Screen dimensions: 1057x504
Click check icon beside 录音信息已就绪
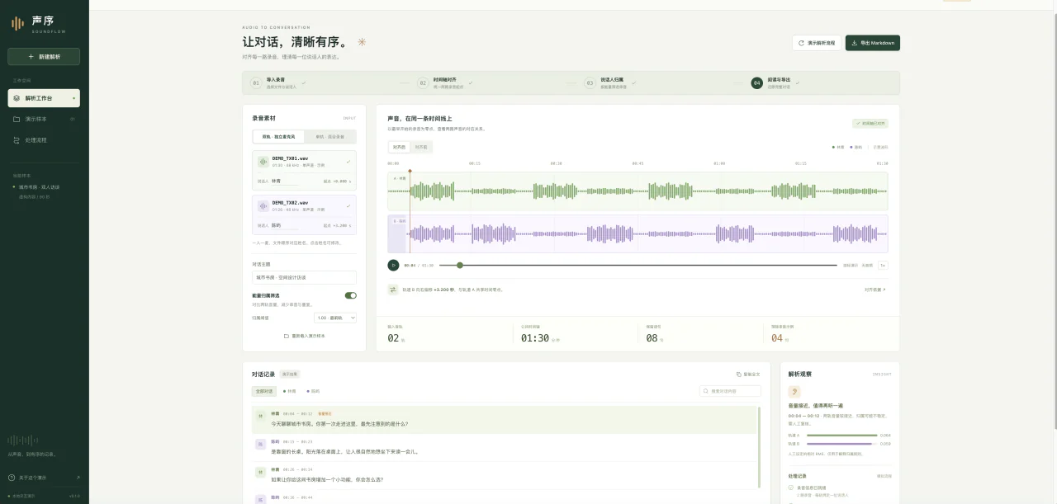(x=791, y=488)
